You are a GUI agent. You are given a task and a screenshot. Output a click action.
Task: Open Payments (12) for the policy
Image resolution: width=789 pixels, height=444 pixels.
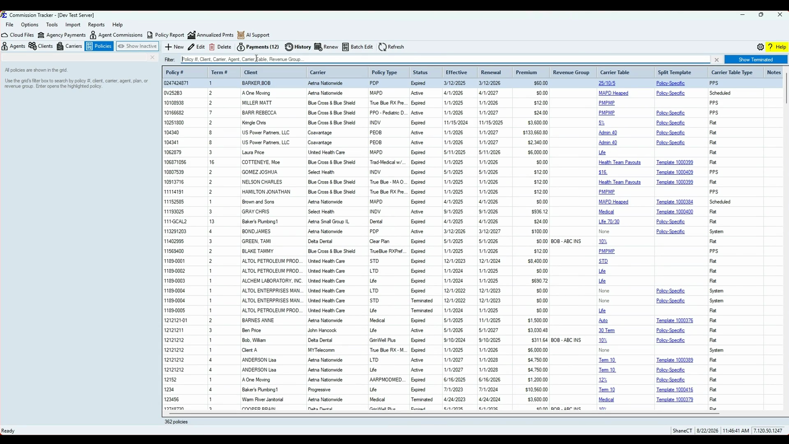click(x=258, y=47)
